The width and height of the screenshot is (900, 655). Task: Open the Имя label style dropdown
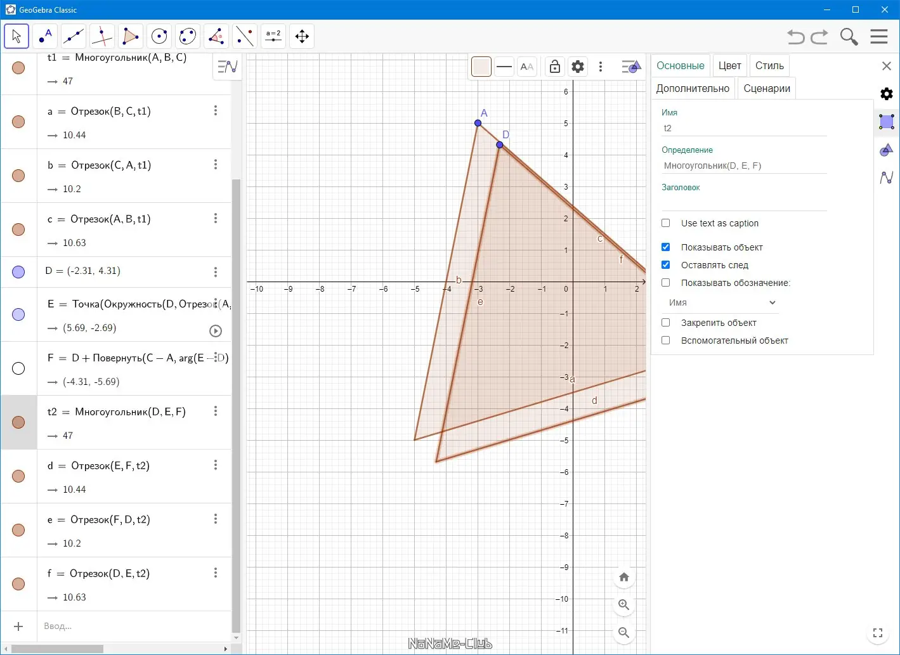coord(721,302)
